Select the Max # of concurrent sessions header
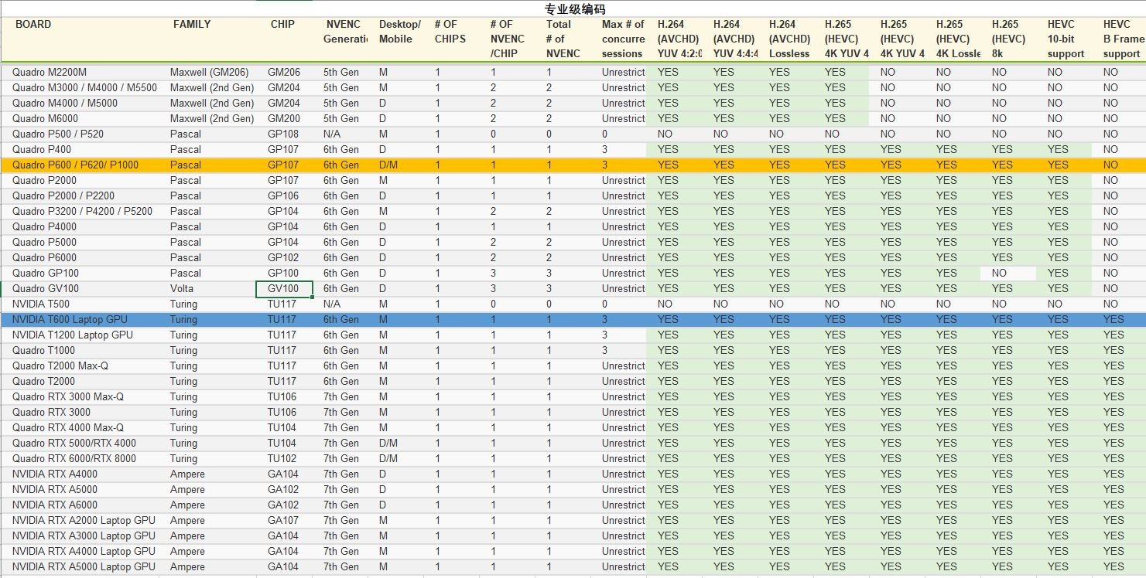 point(618,39)
